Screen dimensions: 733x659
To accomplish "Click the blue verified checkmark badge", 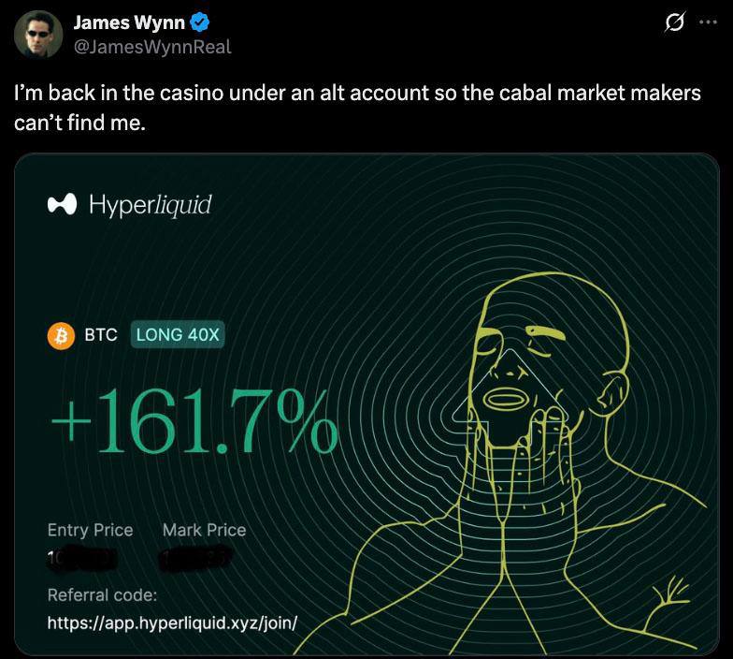I will click(x=200, y=22).
